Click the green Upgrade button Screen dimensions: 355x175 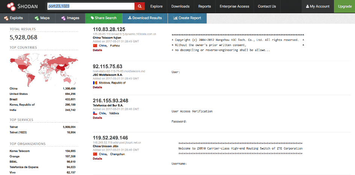344,6
